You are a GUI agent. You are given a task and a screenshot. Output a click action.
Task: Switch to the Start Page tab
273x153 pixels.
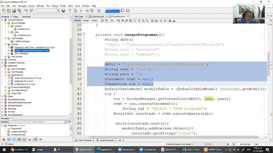click(x=78, y=17)
